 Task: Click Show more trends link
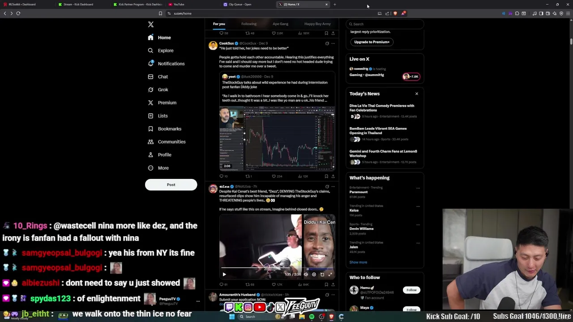358,263
